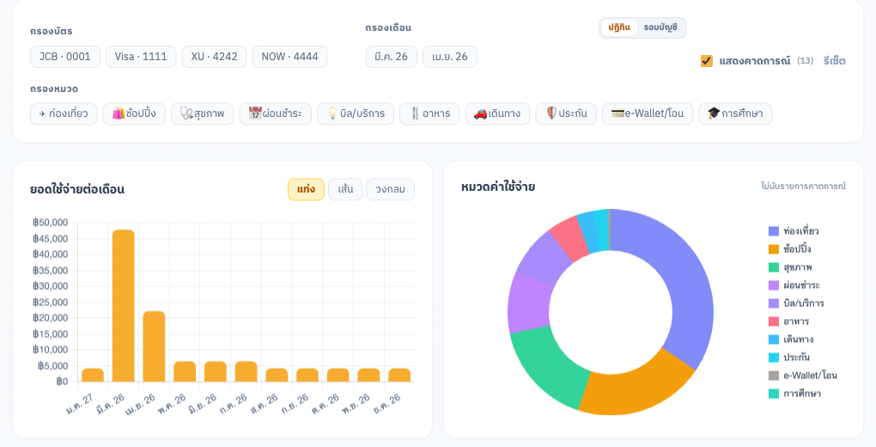The height and width of the screenshot is (447, 876).
Task: Filter category ช้อปปิ้ง with shopping bags icon
Action: [x=134, y=113]
